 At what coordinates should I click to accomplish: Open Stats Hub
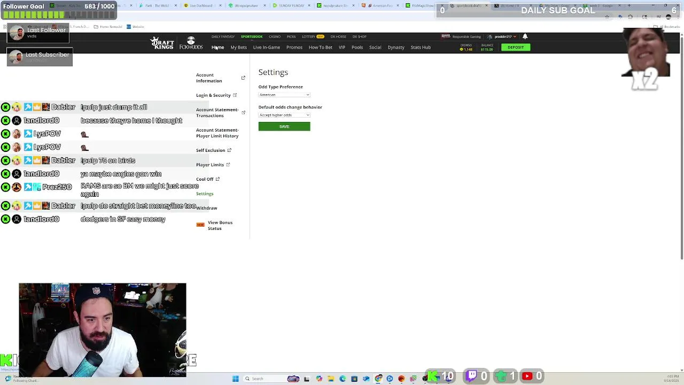pos(421,47)
